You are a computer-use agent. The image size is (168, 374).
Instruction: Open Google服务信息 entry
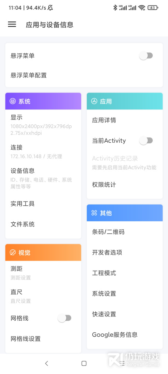(125, 335)
